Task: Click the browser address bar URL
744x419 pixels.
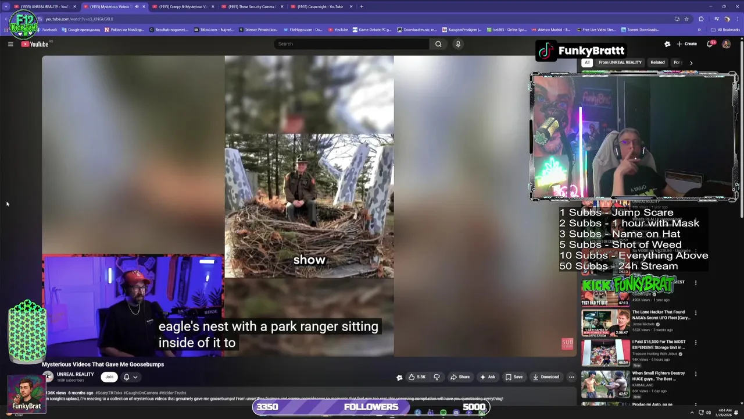Action: point(80,19)
